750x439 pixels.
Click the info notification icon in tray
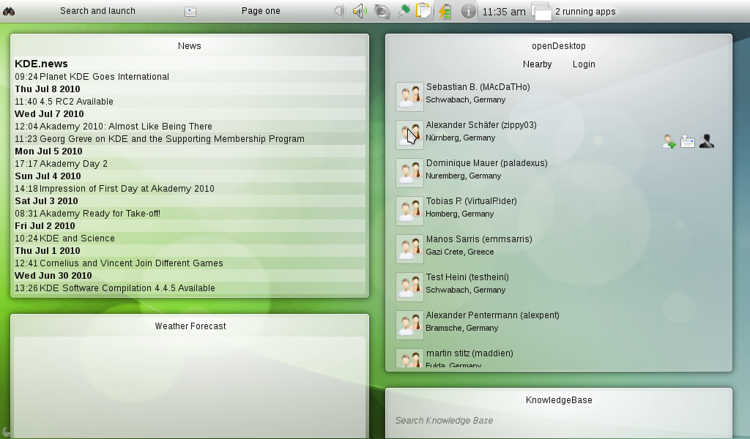click(469, 11)
